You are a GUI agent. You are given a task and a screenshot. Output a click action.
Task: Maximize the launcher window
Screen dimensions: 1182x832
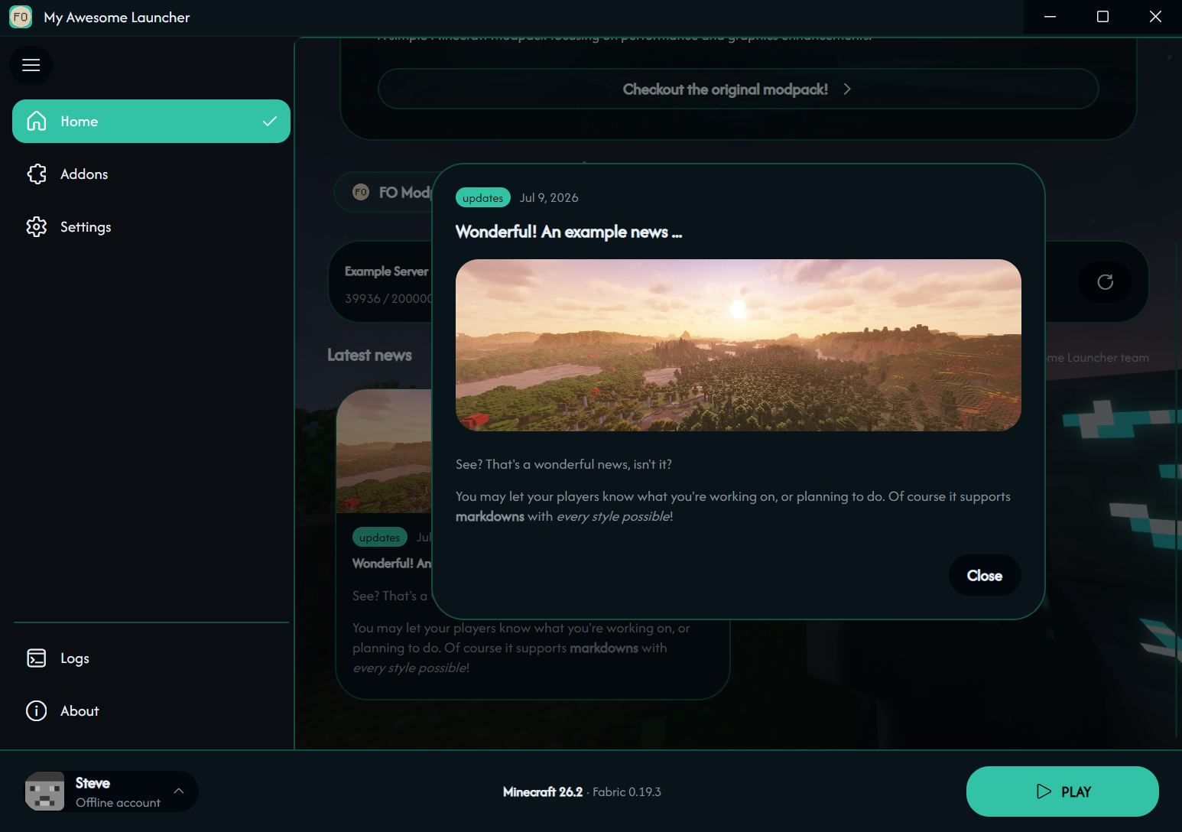click(1102, 17)
